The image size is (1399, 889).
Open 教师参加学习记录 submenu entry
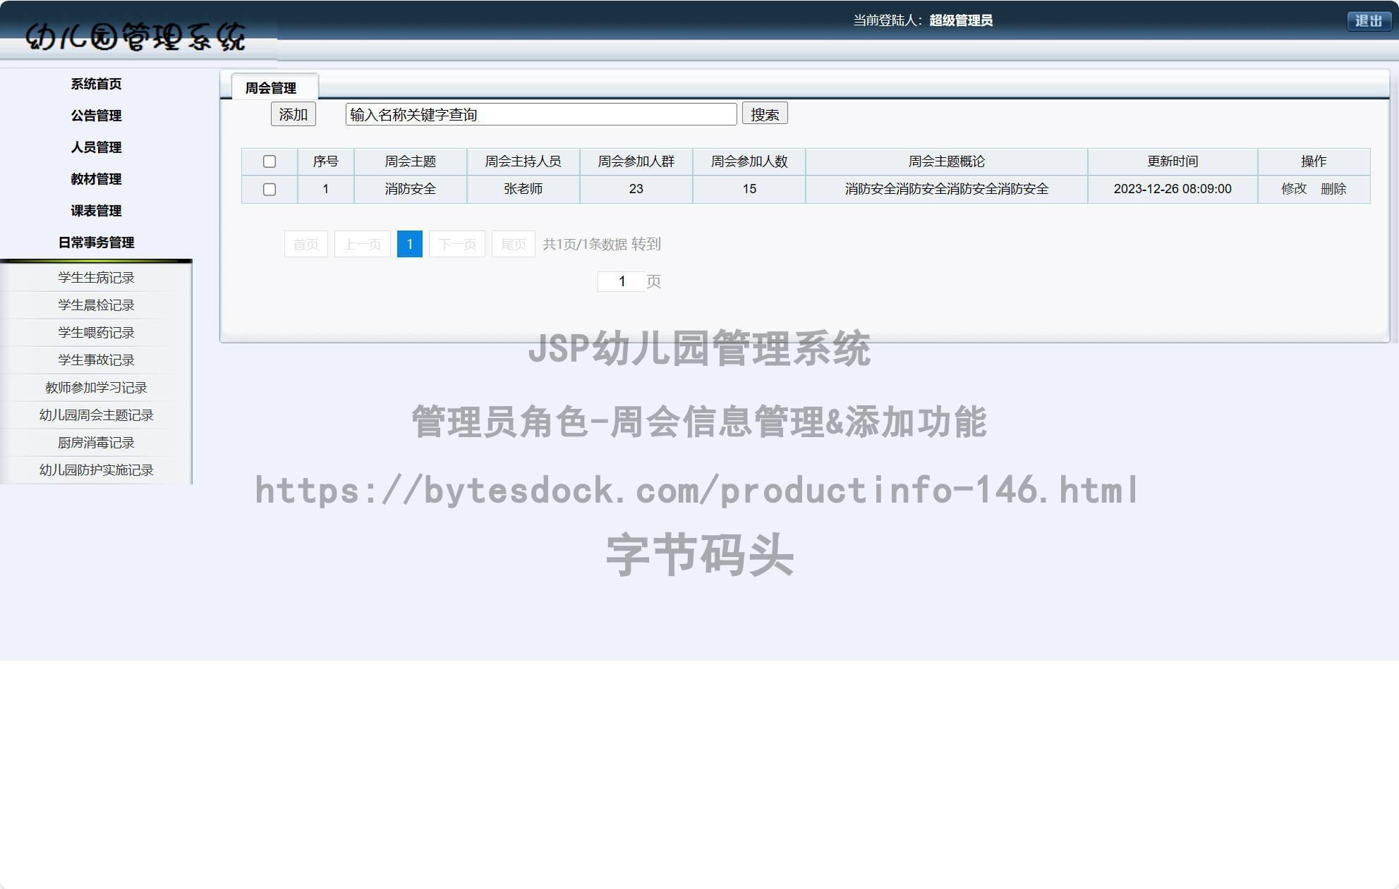click(95, 387)
